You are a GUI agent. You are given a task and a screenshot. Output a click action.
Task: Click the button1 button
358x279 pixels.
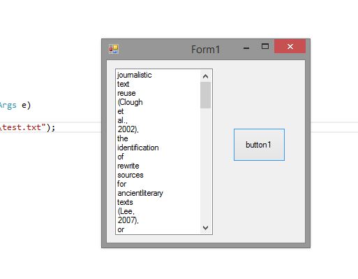(259, 145)
